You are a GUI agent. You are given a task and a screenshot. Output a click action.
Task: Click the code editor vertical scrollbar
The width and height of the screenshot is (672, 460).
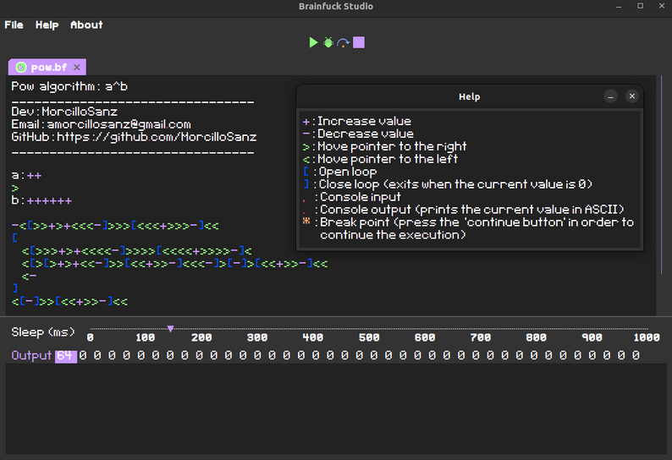click(660, 186)
